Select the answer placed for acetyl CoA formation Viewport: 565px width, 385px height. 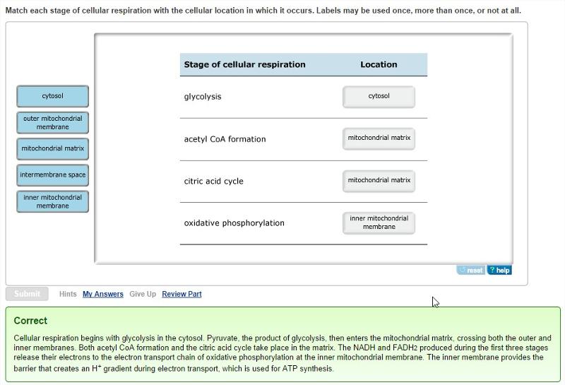tap(379, 138)
